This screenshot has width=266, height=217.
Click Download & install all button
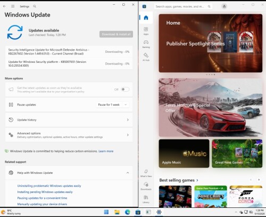coord(116,34)
